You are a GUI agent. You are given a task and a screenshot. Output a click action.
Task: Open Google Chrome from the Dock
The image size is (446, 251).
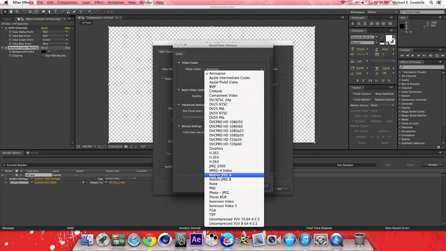tap(149, 240)
